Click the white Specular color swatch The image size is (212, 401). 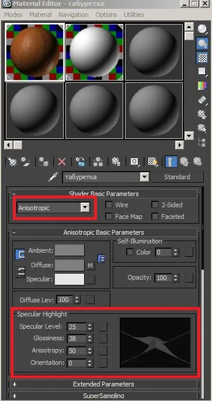click(x=69, y=279)
